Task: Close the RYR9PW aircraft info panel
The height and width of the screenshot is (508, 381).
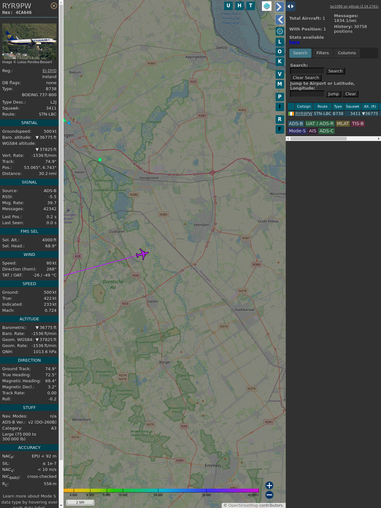Action: (x=54, y=6)
